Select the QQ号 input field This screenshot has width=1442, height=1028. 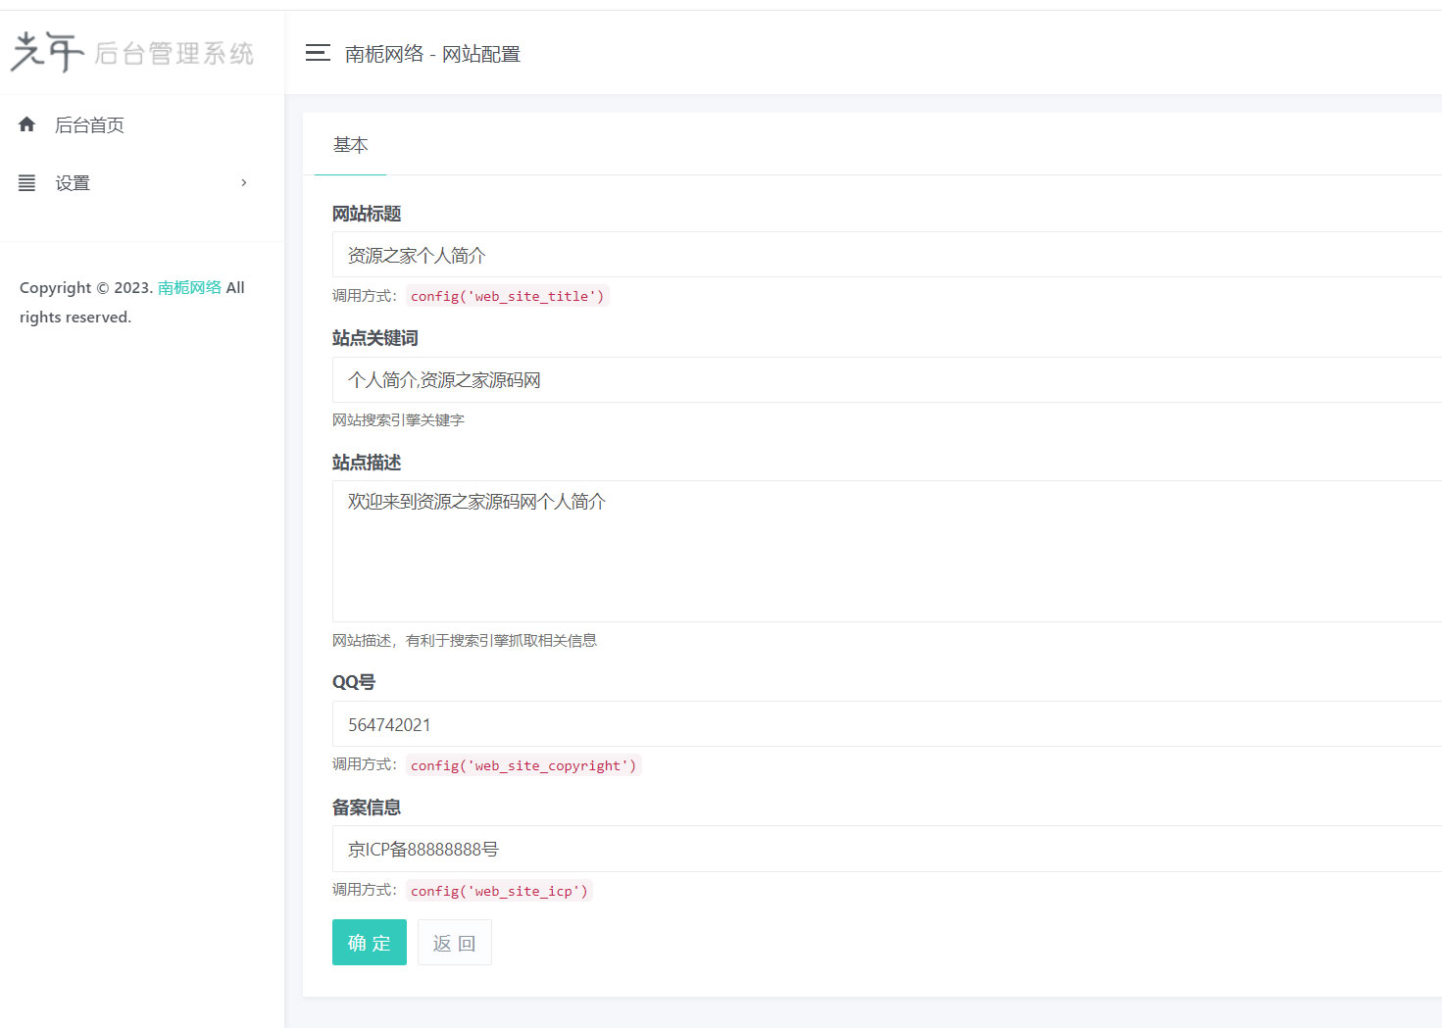coord(686,723)
